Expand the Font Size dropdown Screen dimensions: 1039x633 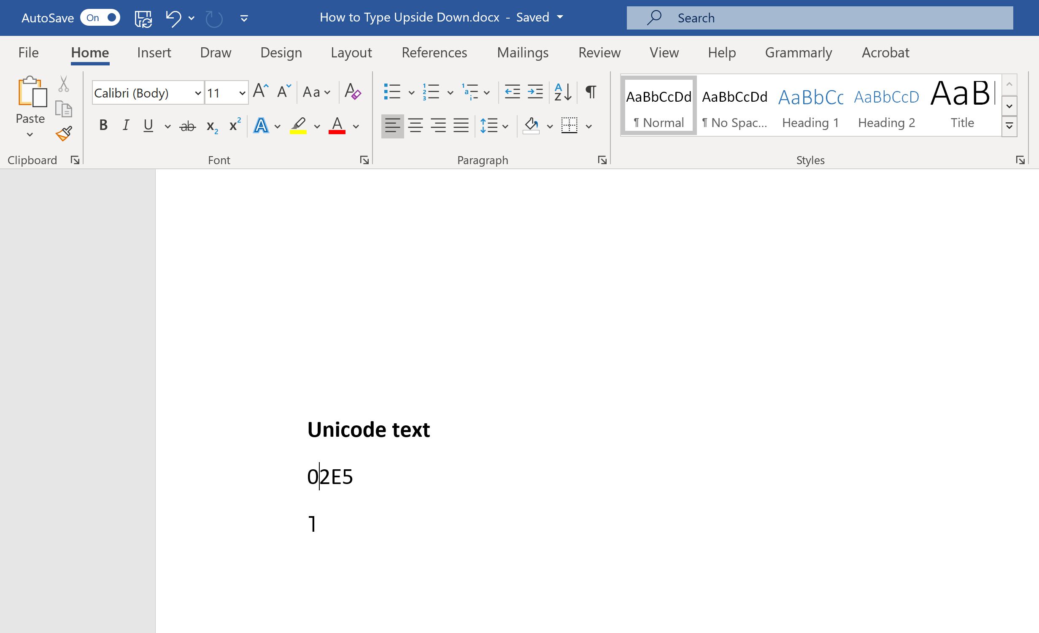[243, 92]
